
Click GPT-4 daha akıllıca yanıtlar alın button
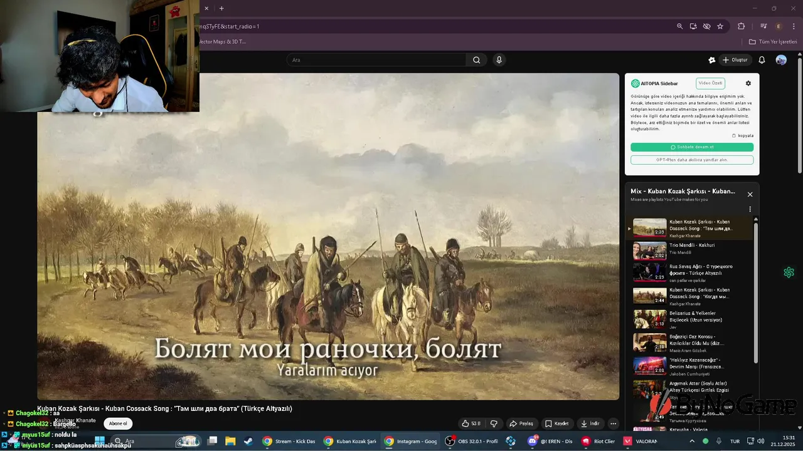pos(692,160)
